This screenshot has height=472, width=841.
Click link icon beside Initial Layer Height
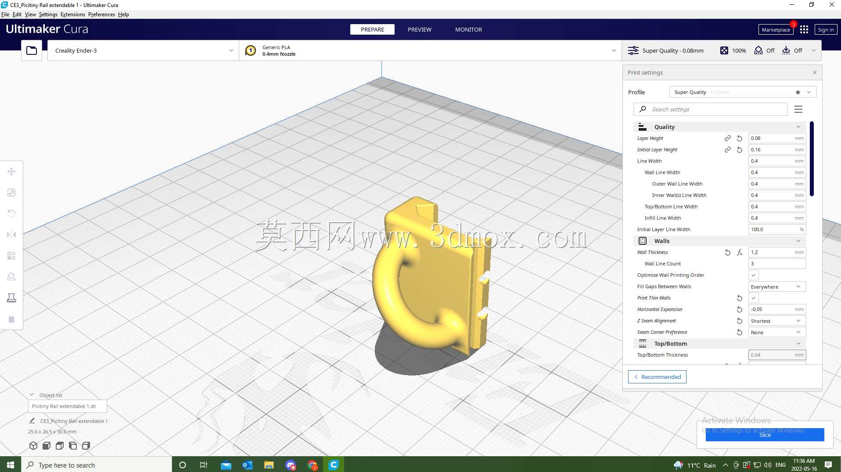(x=728, y=150)
